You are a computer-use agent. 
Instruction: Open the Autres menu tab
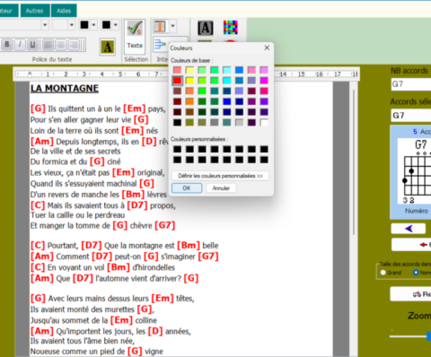pyautogui.click(x=34, y=11)
